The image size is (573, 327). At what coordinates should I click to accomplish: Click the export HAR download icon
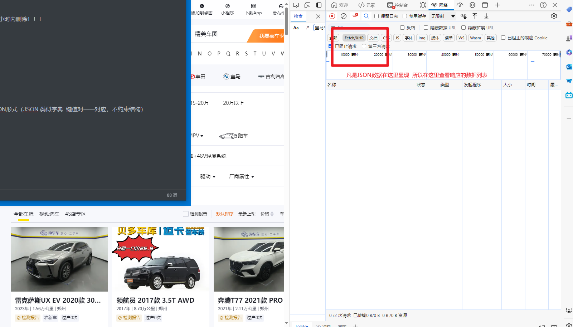pyautogui.click(x=486, y=16)
